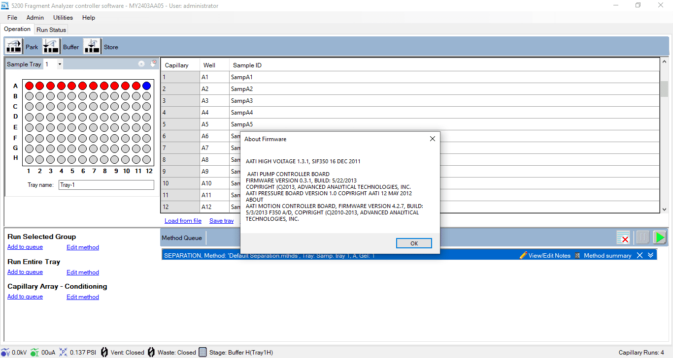
Task: Click the clear method queue icon
Action: (x=623, y=238)
